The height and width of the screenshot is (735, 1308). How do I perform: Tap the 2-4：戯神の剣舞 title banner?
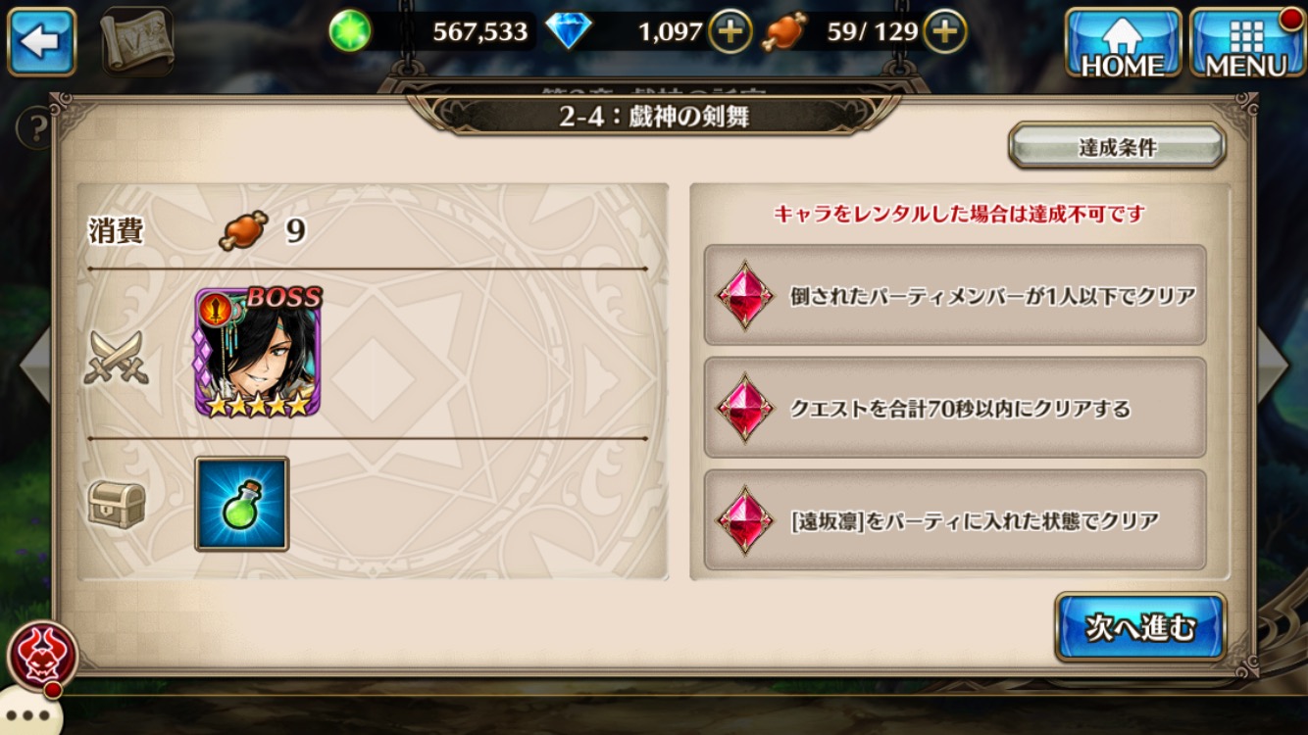click(654, 116)
